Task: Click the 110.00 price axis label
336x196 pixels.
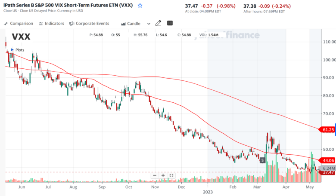Action: pos(330,42)
